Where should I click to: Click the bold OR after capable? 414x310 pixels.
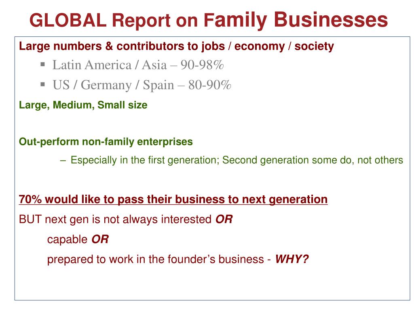(x=100, y=239)
